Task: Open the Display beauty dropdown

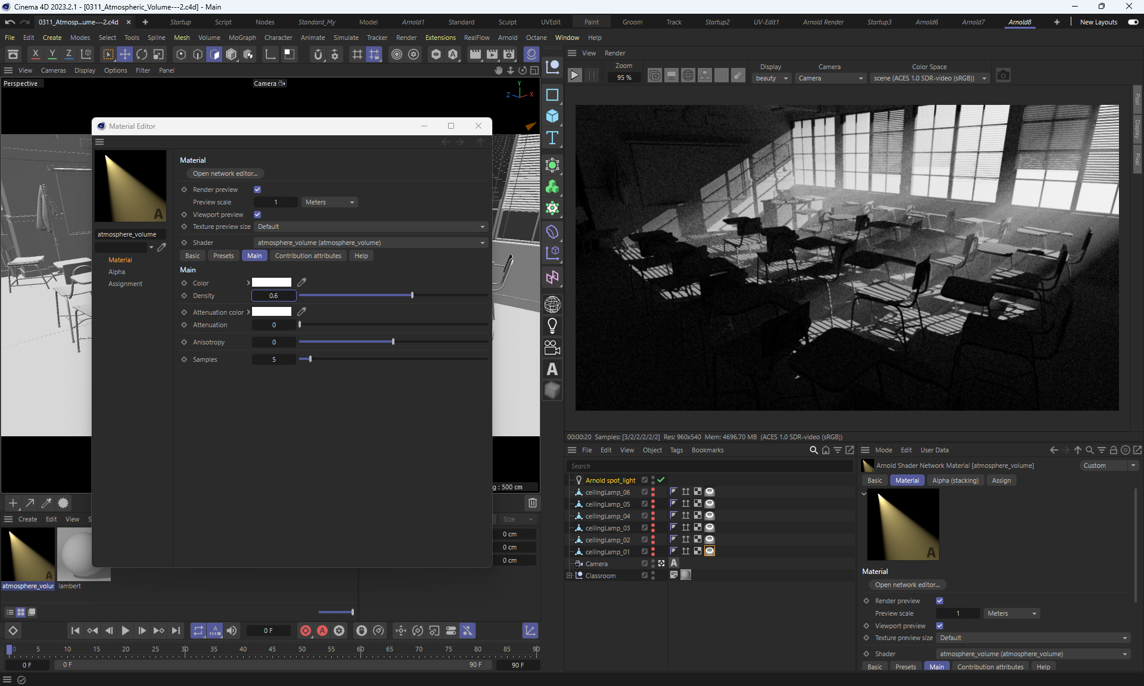Action: [772, 78]
